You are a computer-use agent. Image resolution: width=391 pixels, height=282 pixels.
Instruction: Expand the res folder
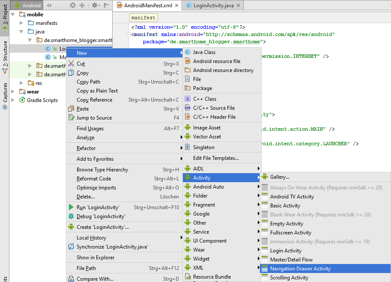click(21, 83)
